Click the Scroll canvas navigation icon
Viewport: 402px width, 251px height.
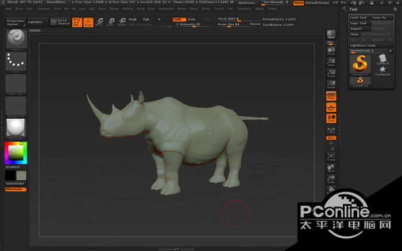tap(331, 52)
